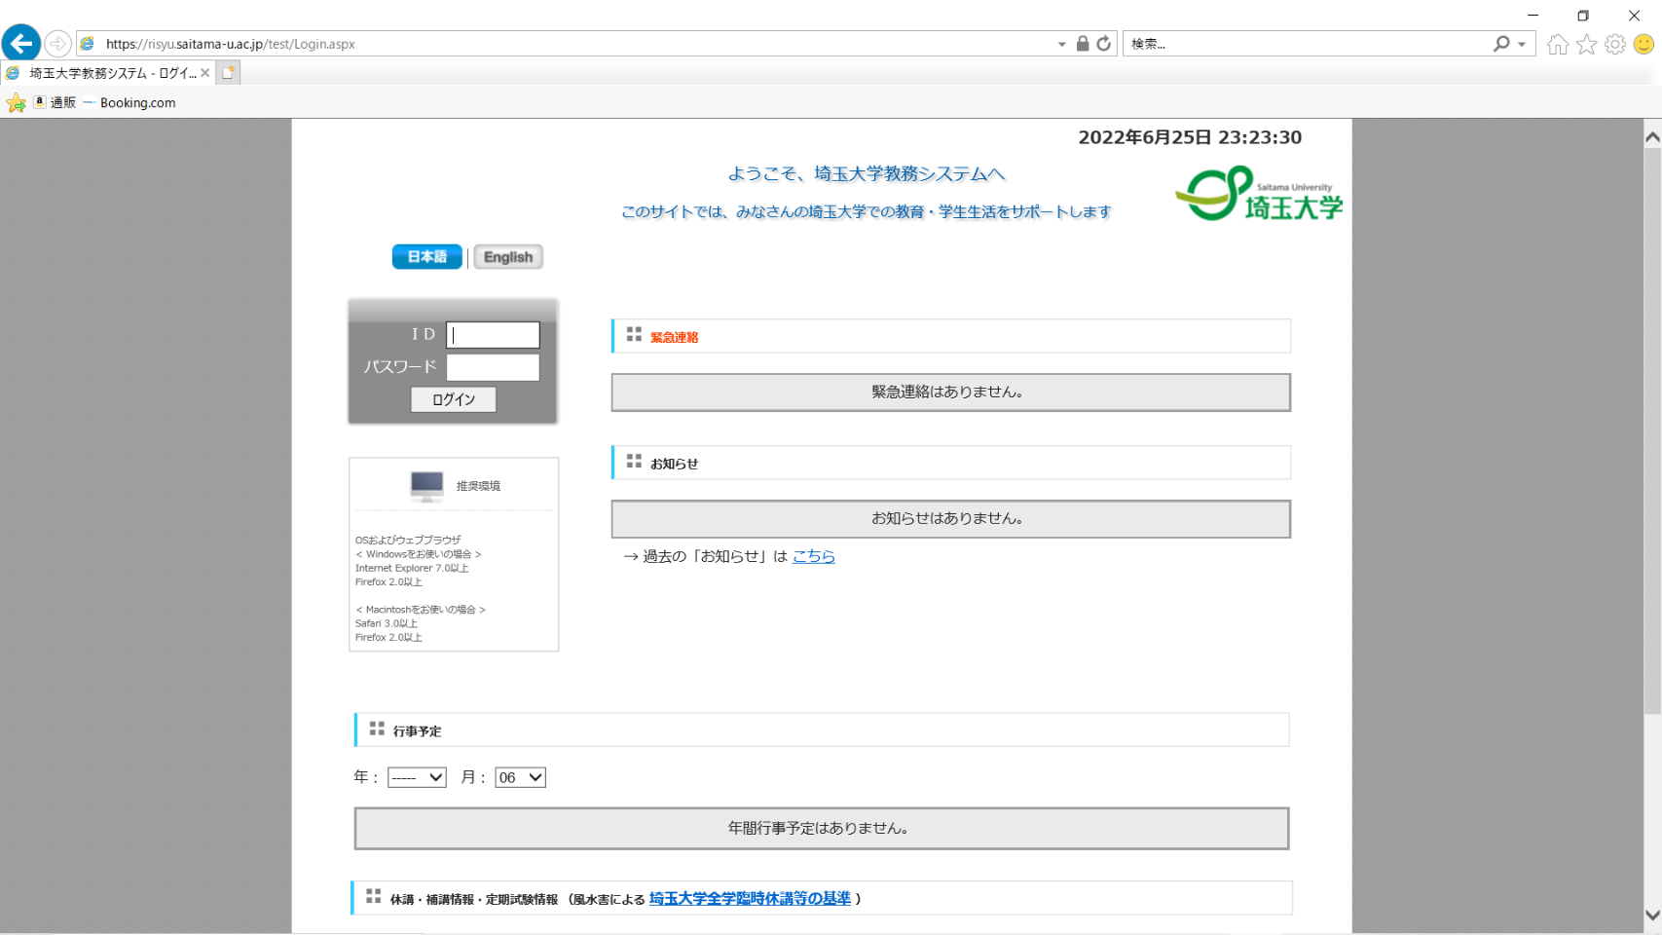Open the settings gear icon

pyautogui.click(x=1615, y=44)
